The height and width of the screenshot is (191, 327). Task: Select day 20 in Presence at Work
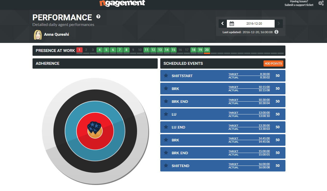coord(207,50)
